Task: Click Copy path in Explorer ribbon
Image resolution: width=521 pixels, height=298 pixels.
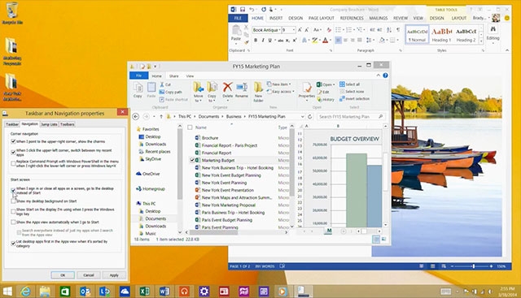Action: pos(170,92)
